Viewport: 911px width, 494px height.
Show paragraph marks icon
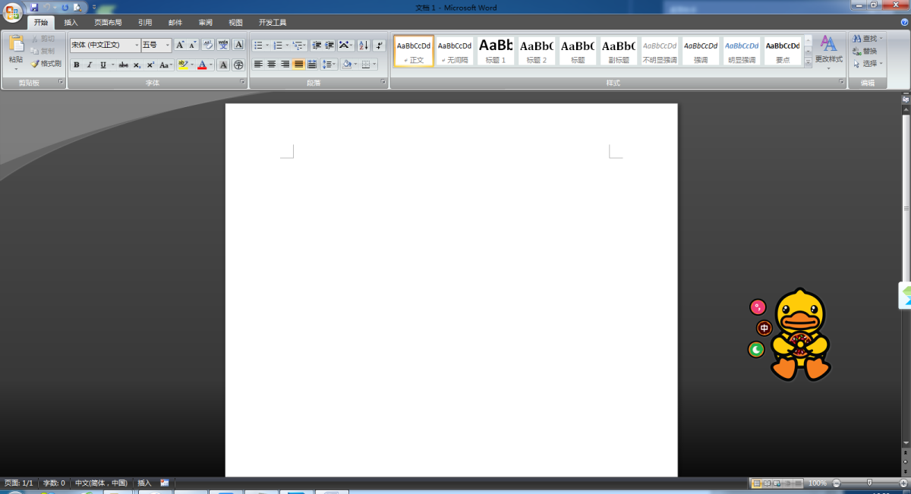(x=380, y=46)
